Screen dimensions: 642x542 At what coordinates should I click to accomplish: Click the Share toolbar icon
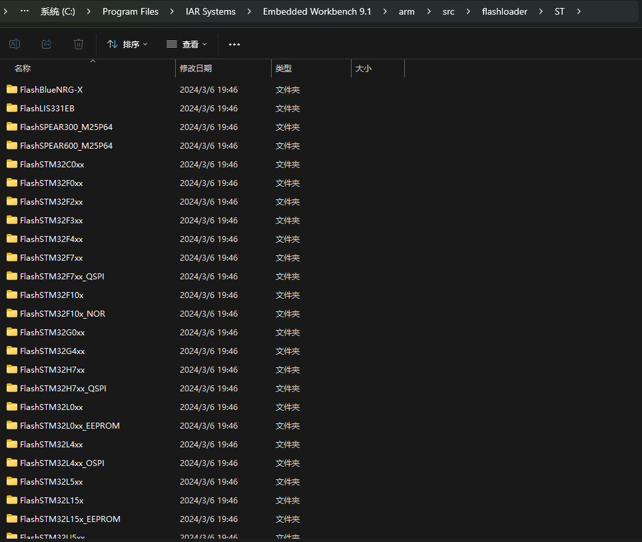pyautogui.click(x=47, y=44)
